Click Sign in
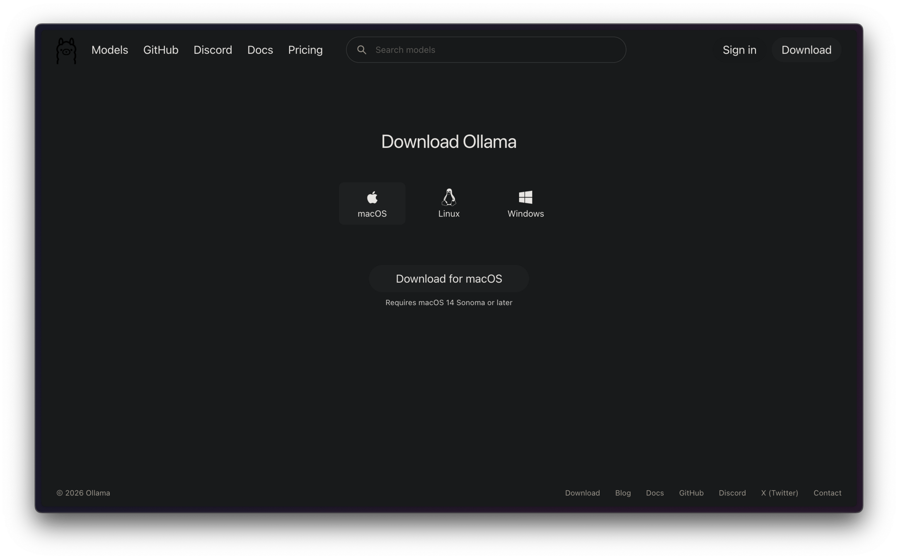This screenshot has width=898, height=559. [x=739, y=50]
